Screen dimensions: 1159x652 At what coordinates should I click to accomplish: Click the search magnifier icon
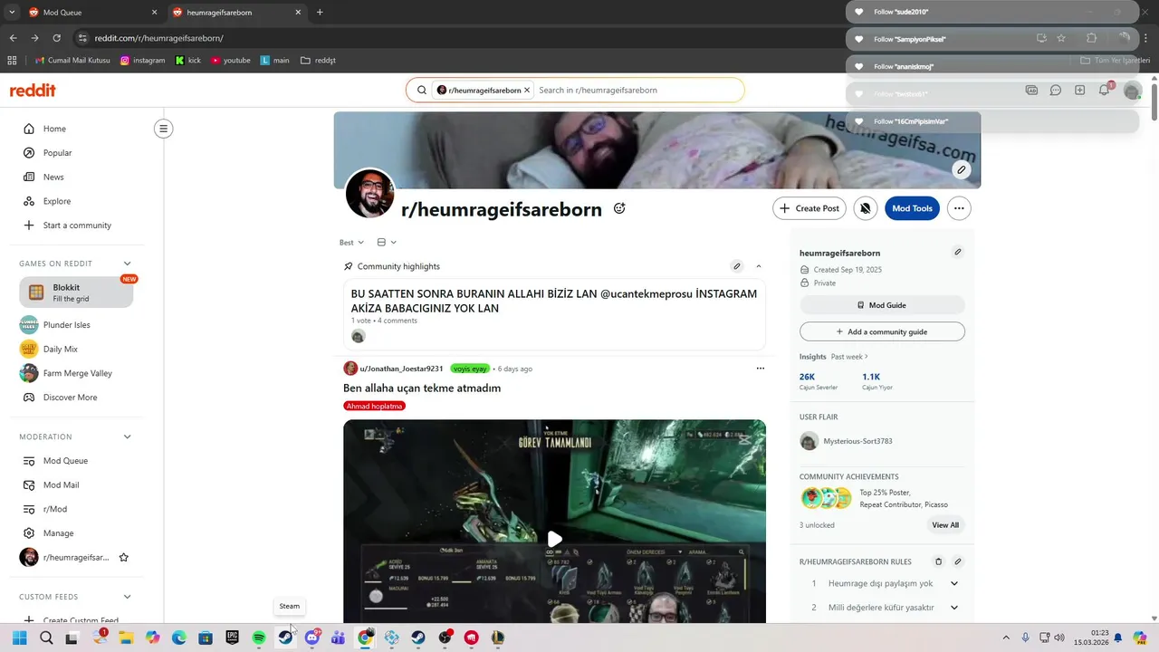pyautogui.click(x=422, y=91)
